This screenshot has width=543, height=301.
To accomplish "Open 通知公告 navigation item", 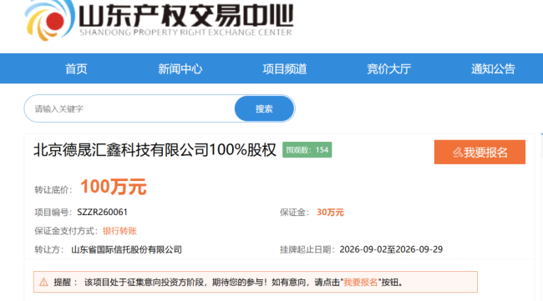I will tap(493, 68).
